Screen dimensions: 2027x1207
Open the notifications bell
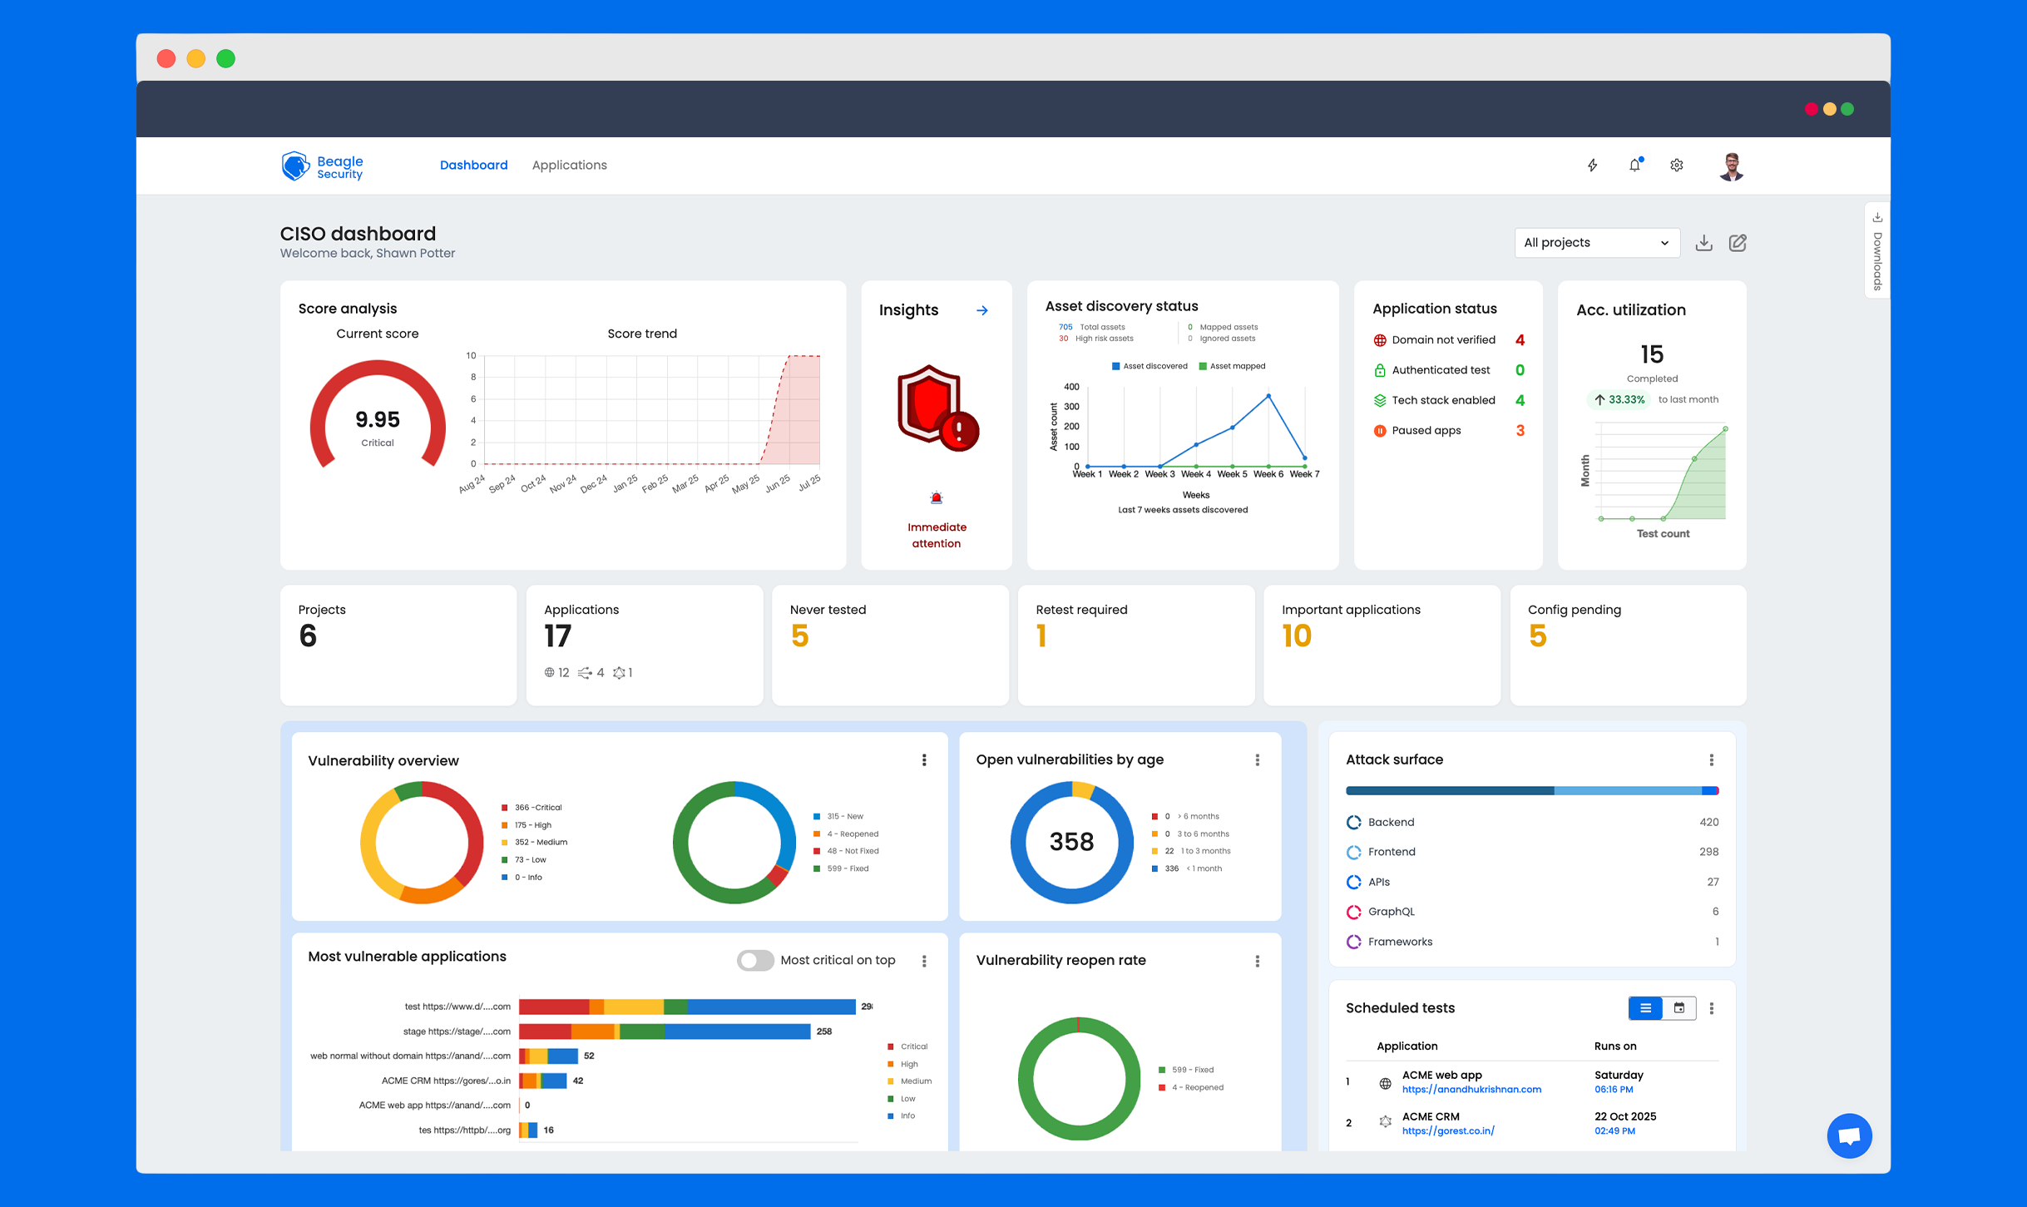coord(1634,165)
